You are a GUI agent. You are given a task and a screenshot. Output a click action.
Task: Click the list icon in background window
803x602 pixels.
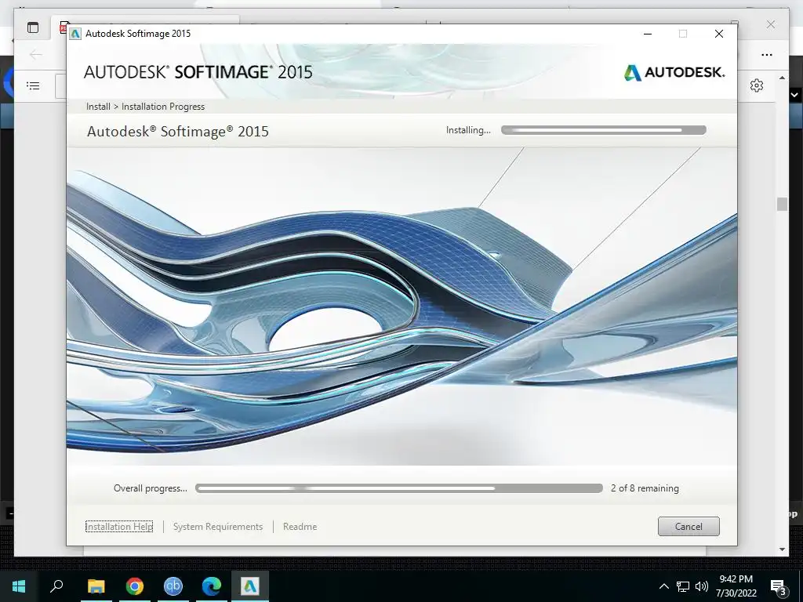pos(33,86)
